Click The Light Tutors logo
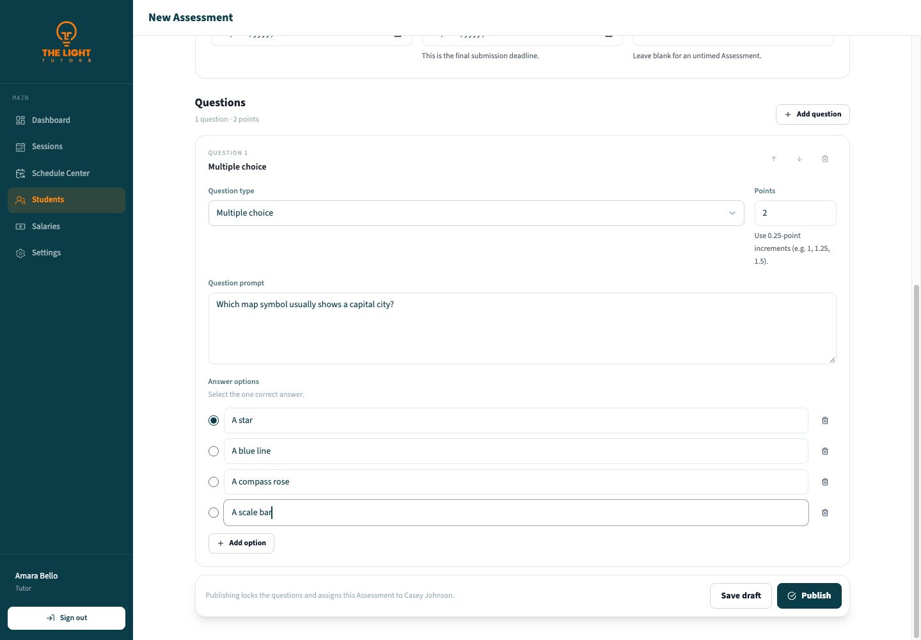 tap(67, 42)
